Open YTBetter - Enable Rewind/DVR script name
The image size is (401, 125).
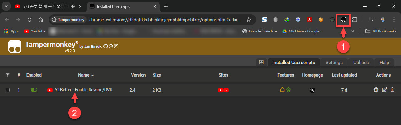83,90
